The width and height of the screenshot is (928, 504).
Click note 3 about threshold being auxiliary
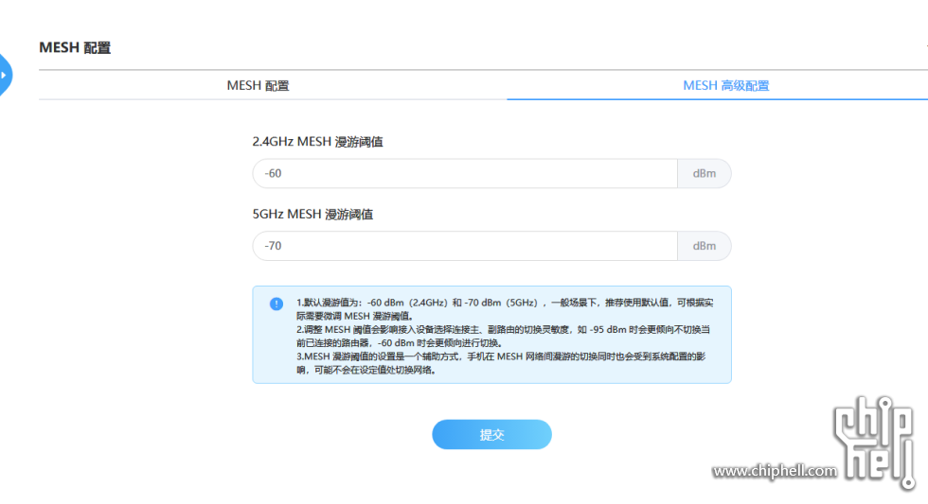pos(502,363)
